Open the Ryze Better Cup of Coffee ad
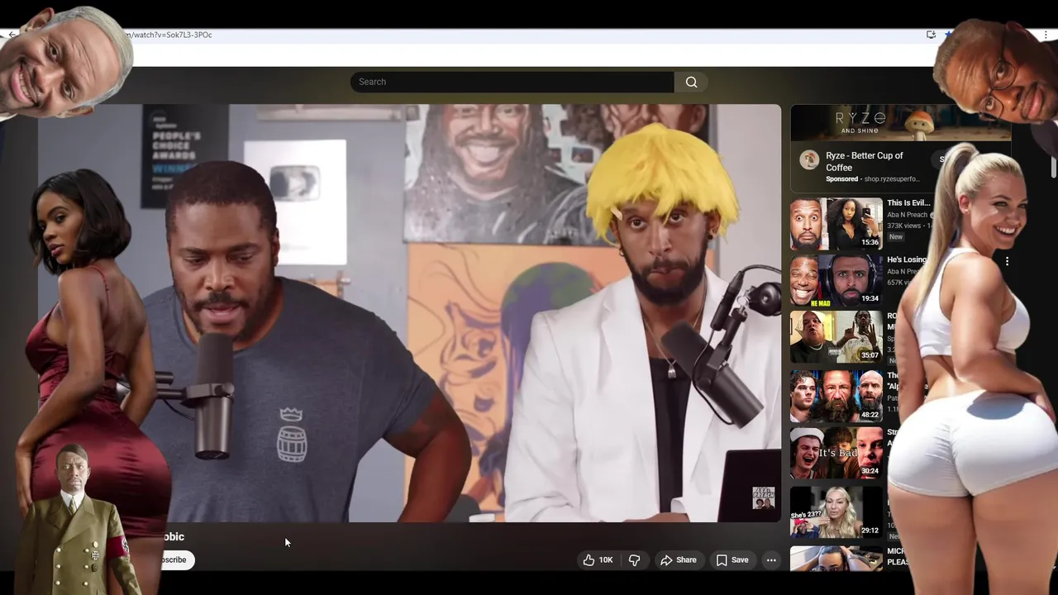This screenshot has width=1058, height=595. 865,161
